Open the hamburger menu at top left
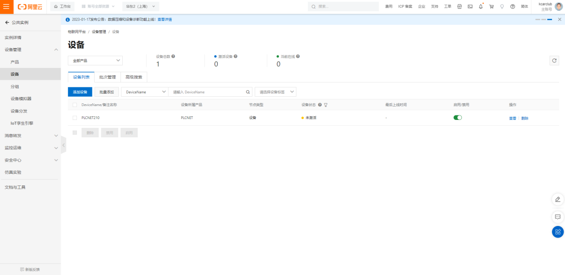 click(6, 7)
